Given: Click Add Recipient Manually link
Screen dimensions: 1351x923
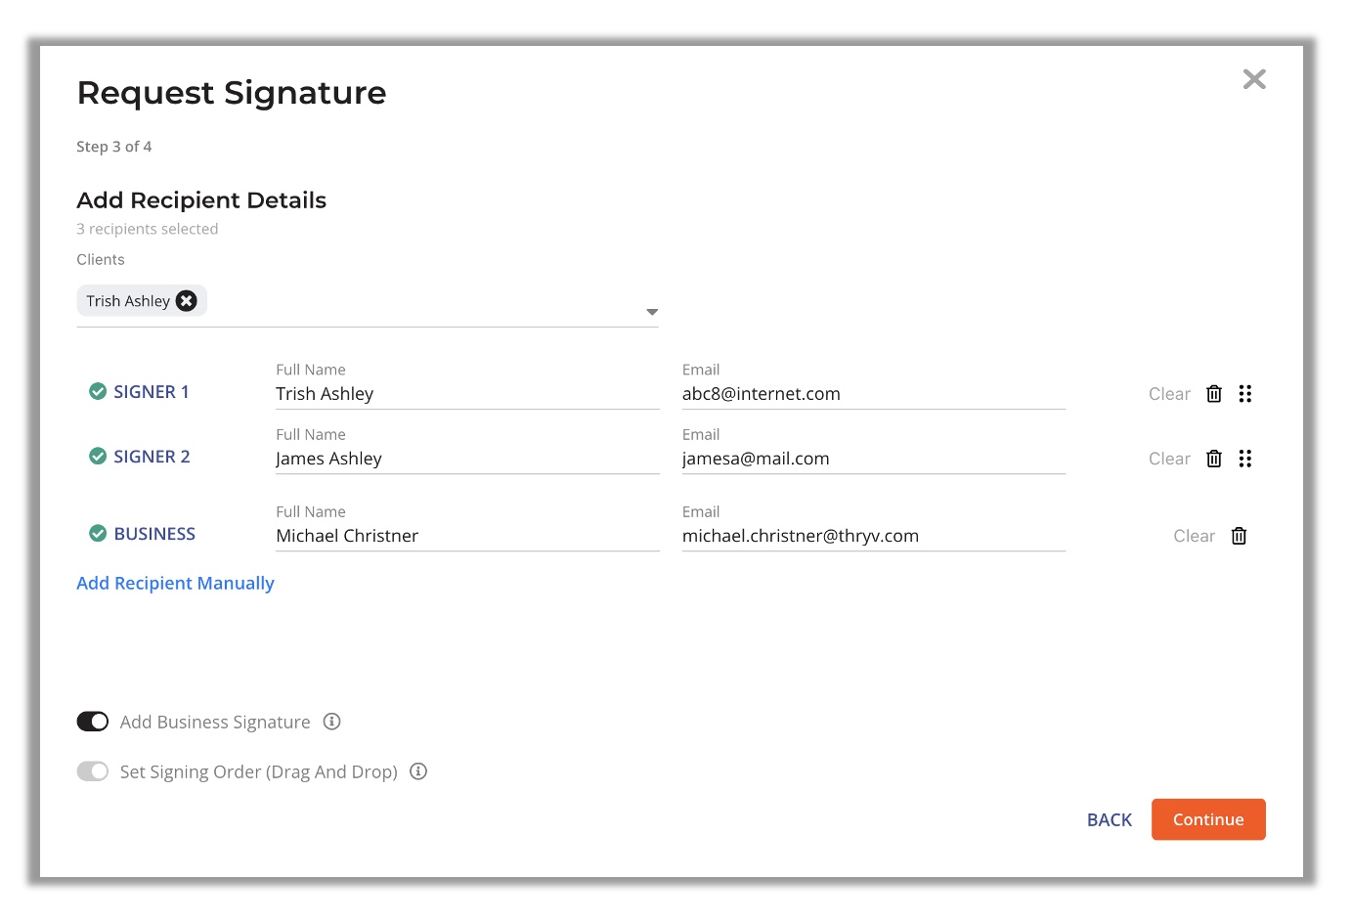Looking at the screenshot, I should click(x=175, y=583).
